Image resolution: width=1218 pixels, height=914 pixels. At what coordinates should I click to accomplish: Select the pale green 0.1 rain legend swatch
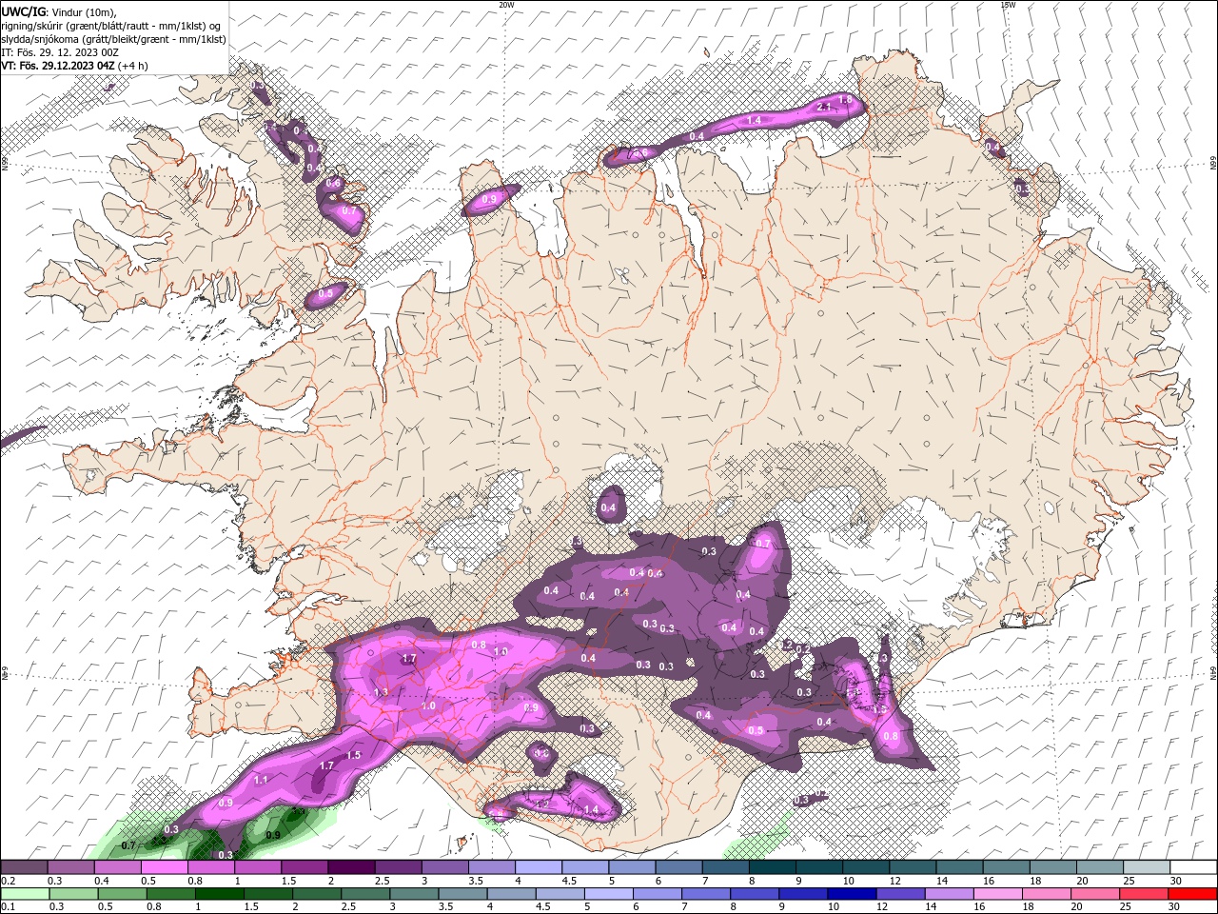click(24, 894)
